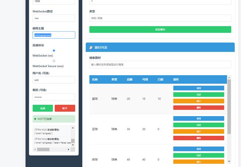Click the green 添加器材 button
Viewport: 241px width, 167px height.
pos(160,30)
